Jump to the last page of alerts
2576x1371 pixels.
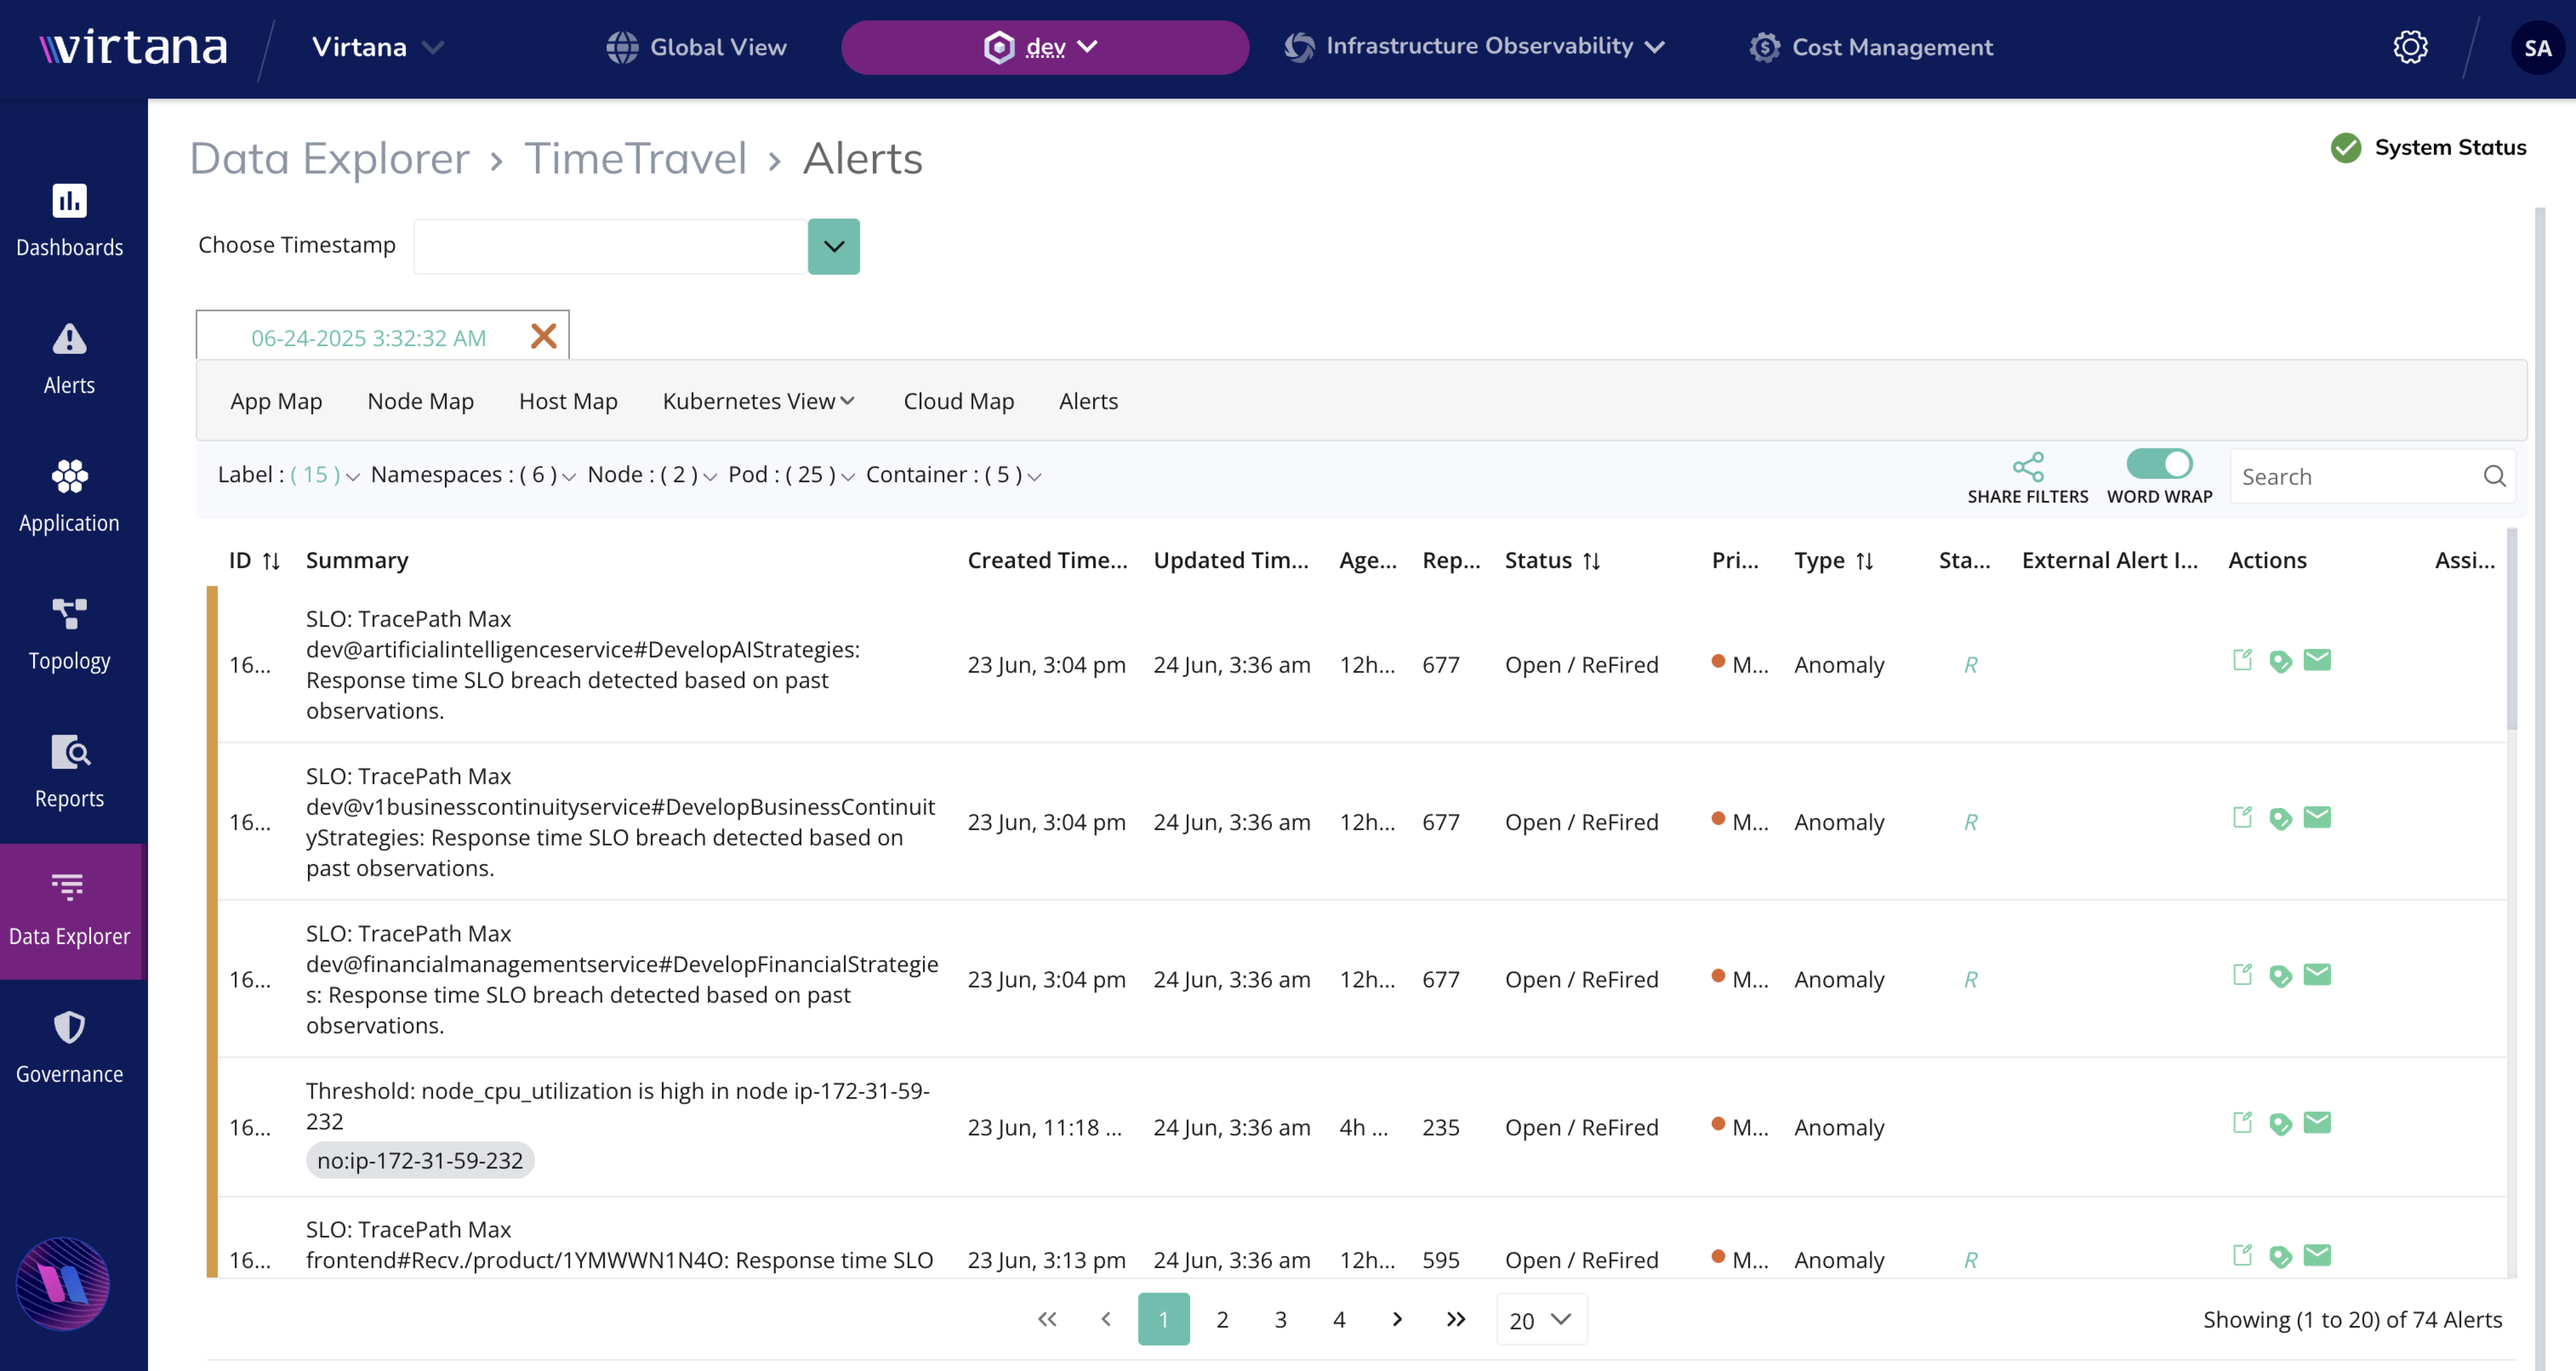(1456, 1320)
